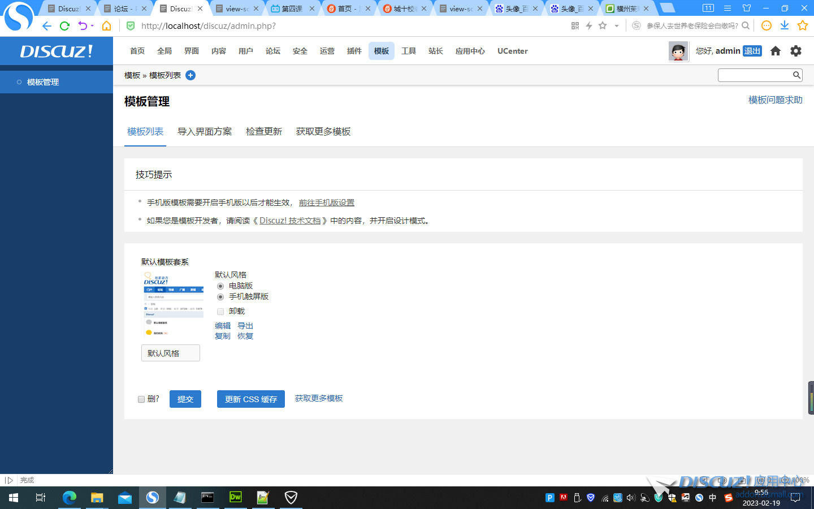The height and width of the screenshot is (509, 814).
Task: Expand the favorites star dropdown chevron
Action: 617,25
